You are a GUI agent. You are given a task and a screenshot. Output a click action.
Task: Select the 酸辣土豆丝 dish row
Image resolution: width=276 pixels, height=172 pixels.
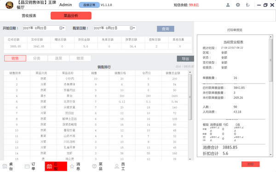(96, 119)
